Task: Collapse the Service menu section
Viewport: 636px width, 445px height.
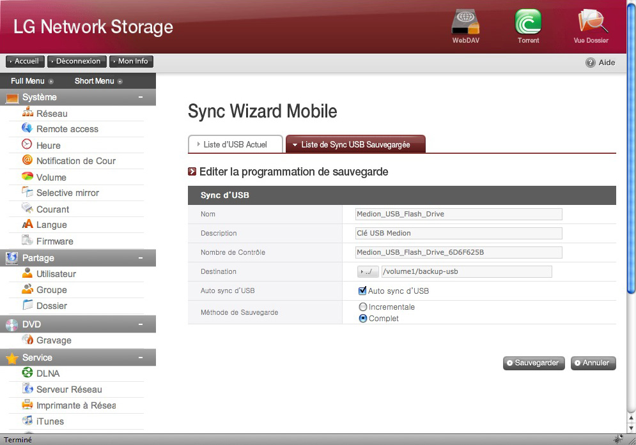Action: pyautogui.click(x=140, y=358)
